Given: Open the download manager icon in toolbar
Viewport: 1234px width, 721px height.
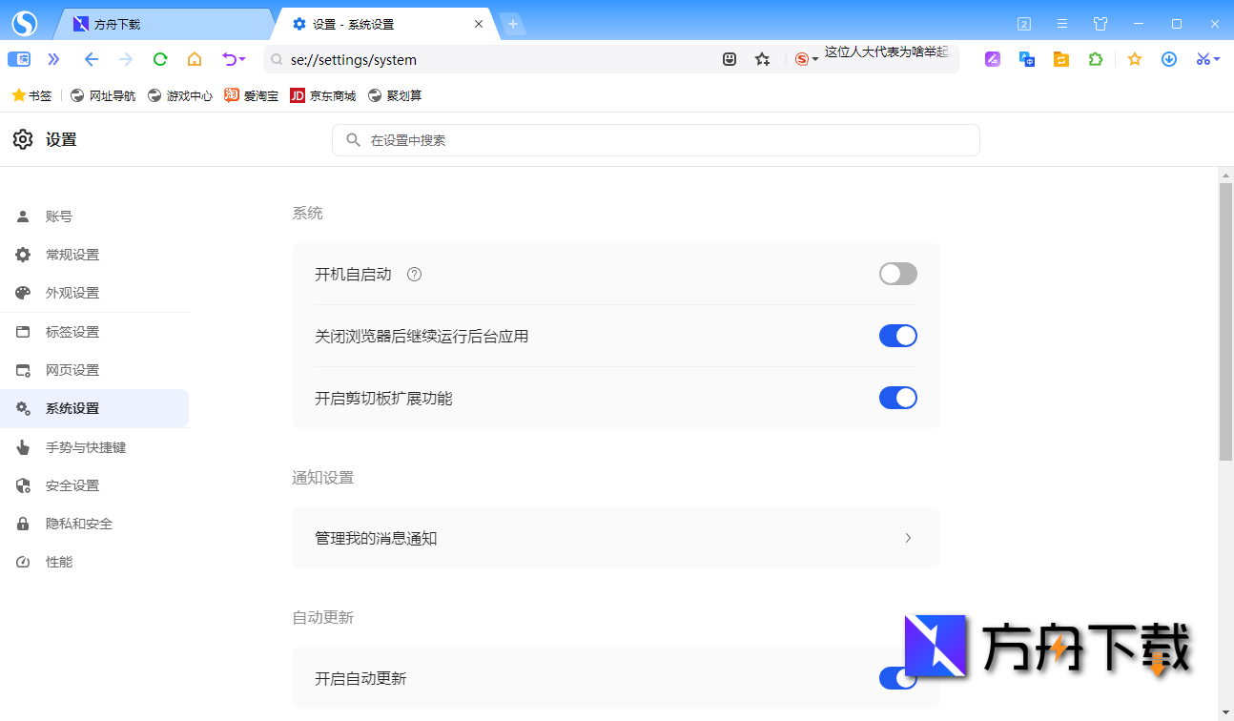Looking at the screenshot, I should pos(1169,59).
